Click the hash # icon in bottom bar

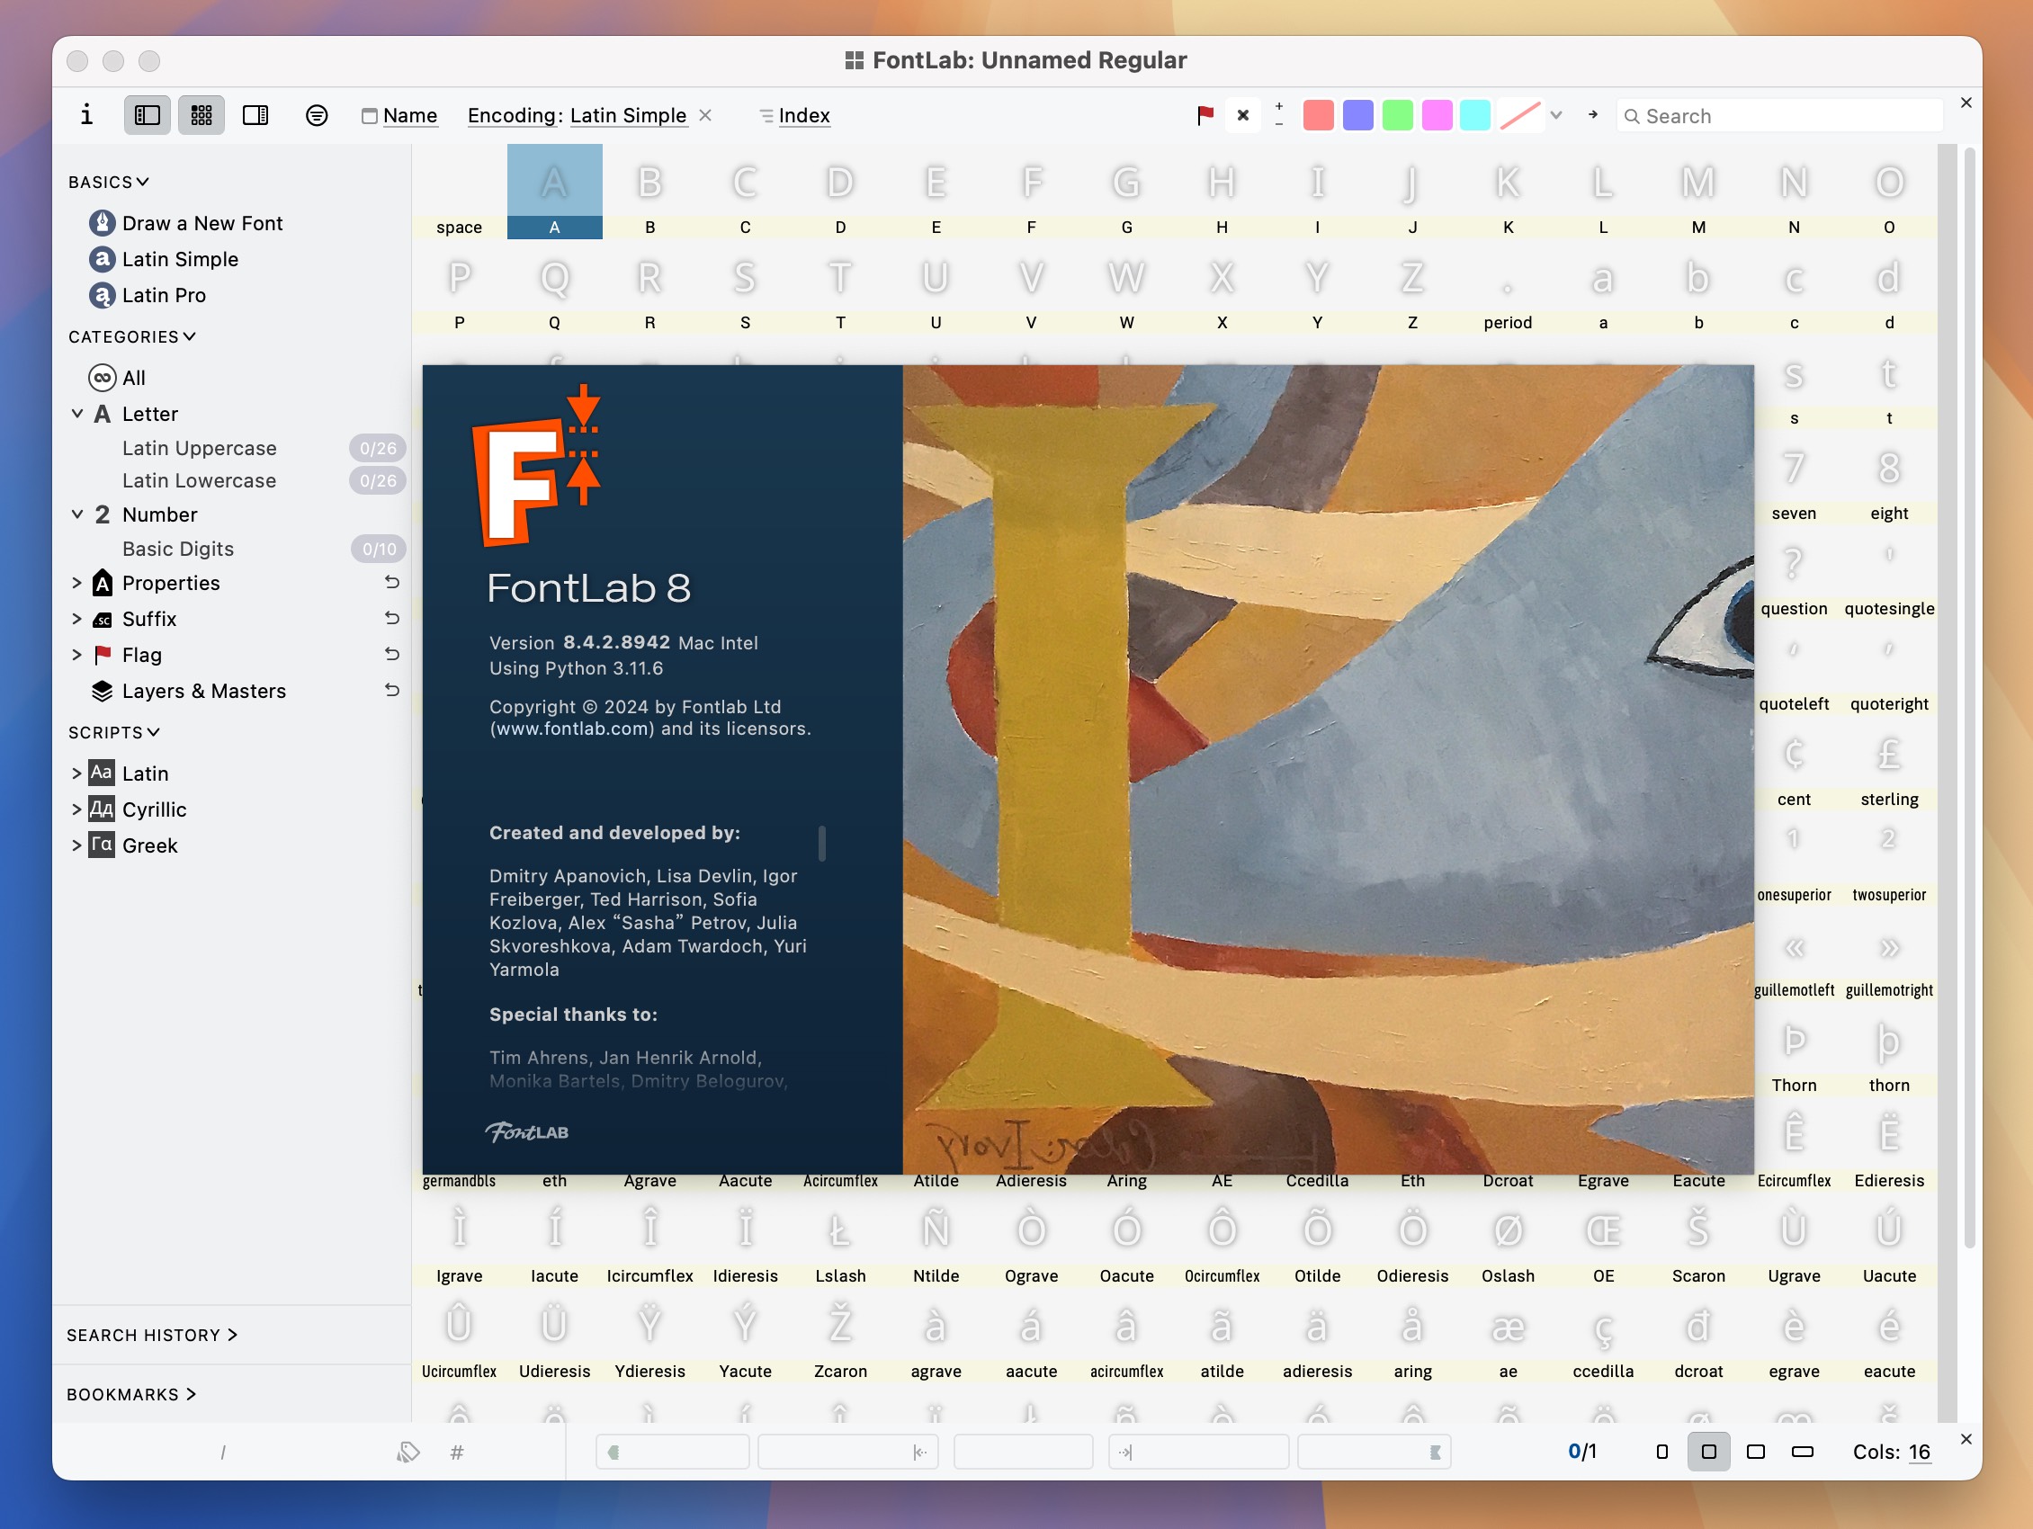[x=457, y=1452]
